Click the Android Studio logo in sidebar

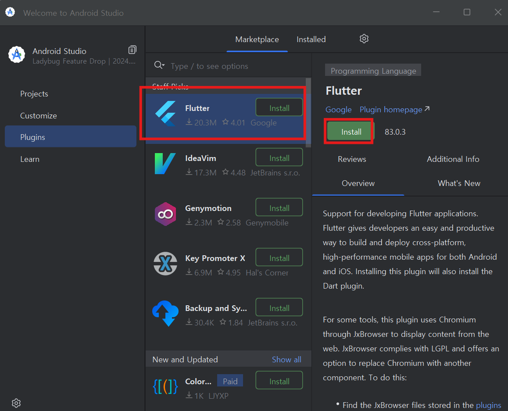coord(17,54)
